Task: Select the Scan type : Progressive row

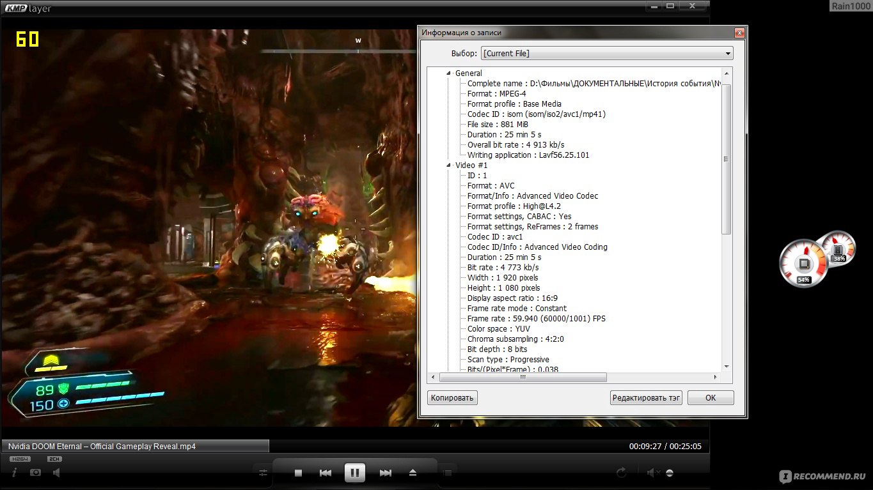Action: click(508, 360)
